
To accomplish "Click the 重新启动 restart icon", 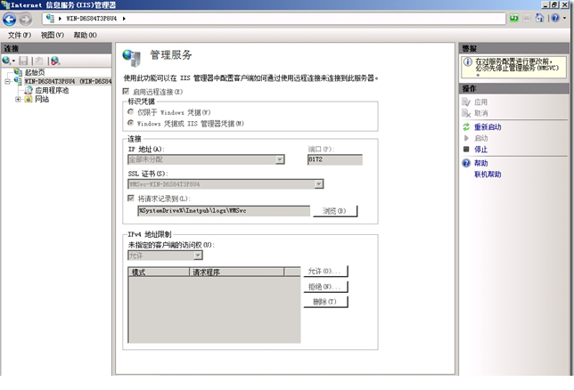I will coord(466,127).
